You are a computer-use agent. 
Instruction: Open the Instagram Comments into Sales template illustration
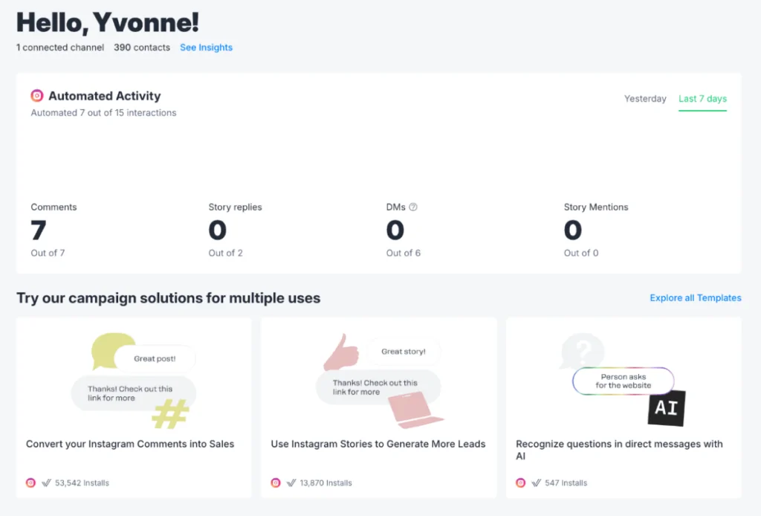[134, 379]
